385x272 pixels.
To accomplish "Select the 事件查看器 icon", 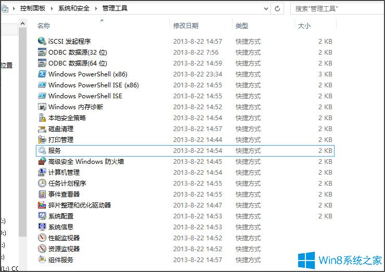I will click(42, 194).
